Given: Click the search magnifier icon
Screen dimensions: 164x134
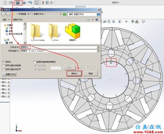Looking at the screenshot, I should 98,14.
